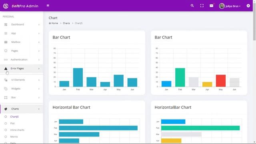Viewport: 256px width, 144px height.
Task: Click the Widgets sidebar icon
Action: point(6,89)
